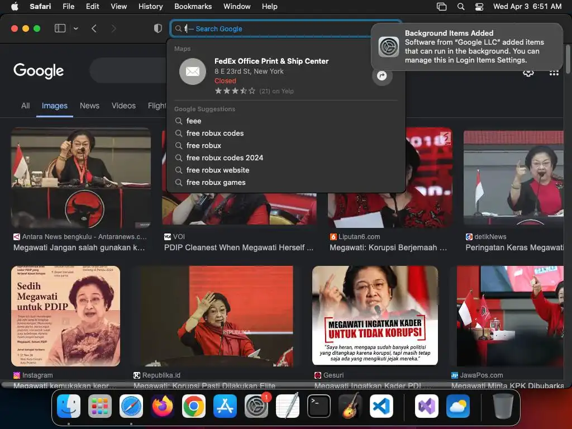The height and width of the screenshot is (429, 572).
Task: Choose the 'free robux website' suggestion
Action: pos(285,170)
